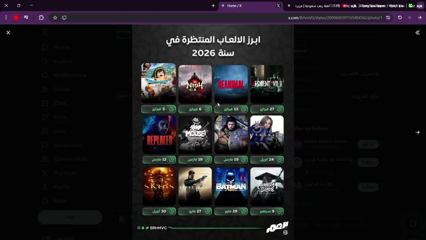Image resolution: width=426 pixels, height=240 pixels.
Task: Click the Lego Batman game cover
Action: click(x=231, y=187)
